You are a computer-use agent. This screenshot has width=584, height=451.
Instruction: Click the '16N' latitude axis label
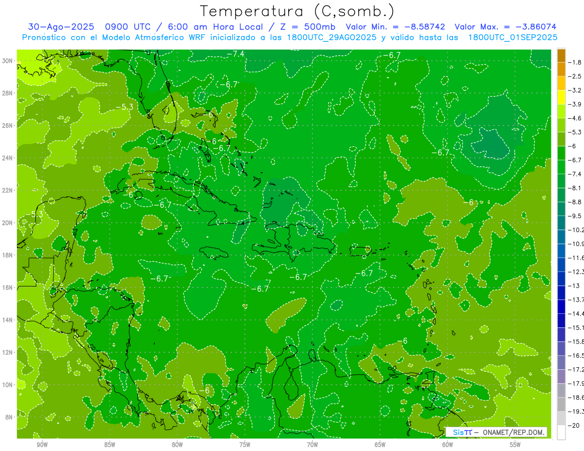[x=8, y=288]
